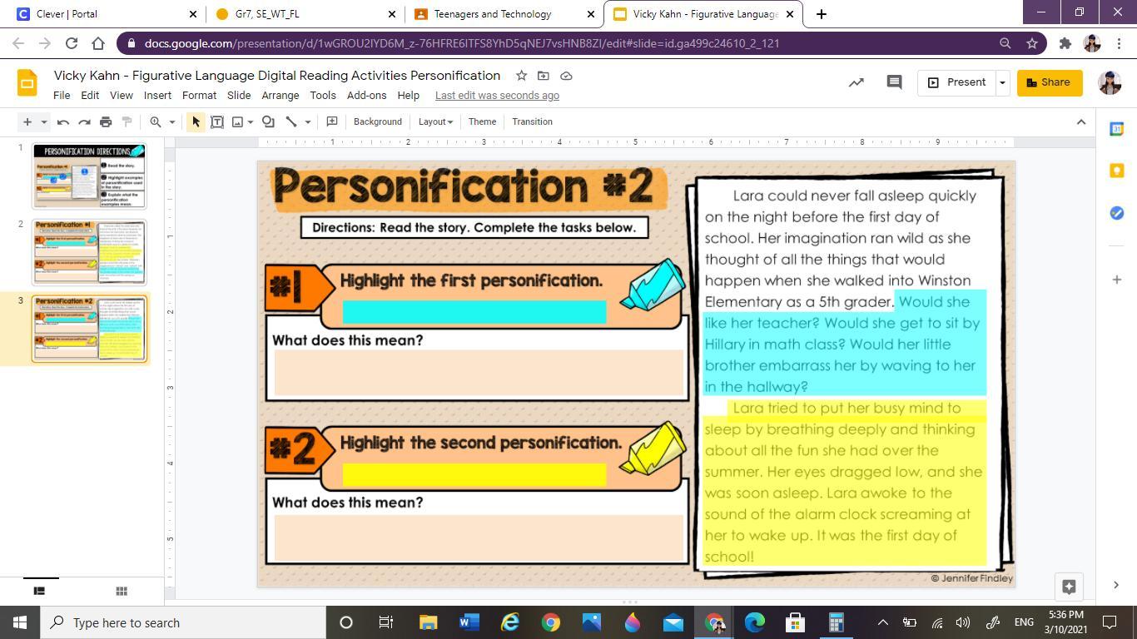Select the Text box tool
This screenshot has height=639, width=1137.
click(217, 121)
